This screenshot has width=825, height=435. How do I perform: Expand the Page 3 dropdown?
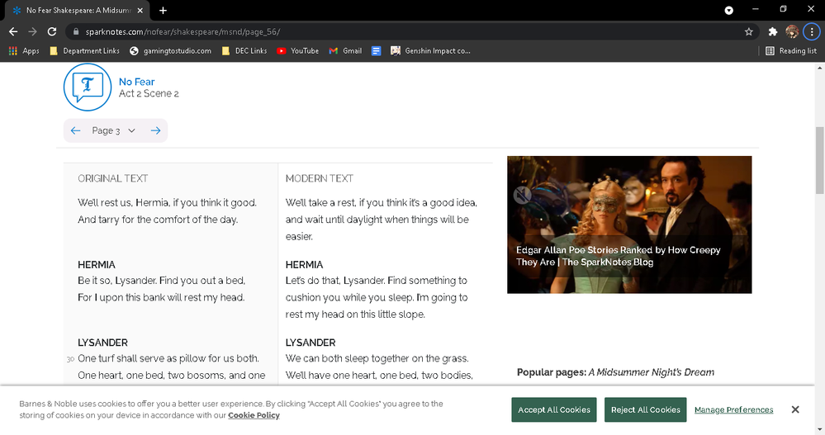pos(114,130)
